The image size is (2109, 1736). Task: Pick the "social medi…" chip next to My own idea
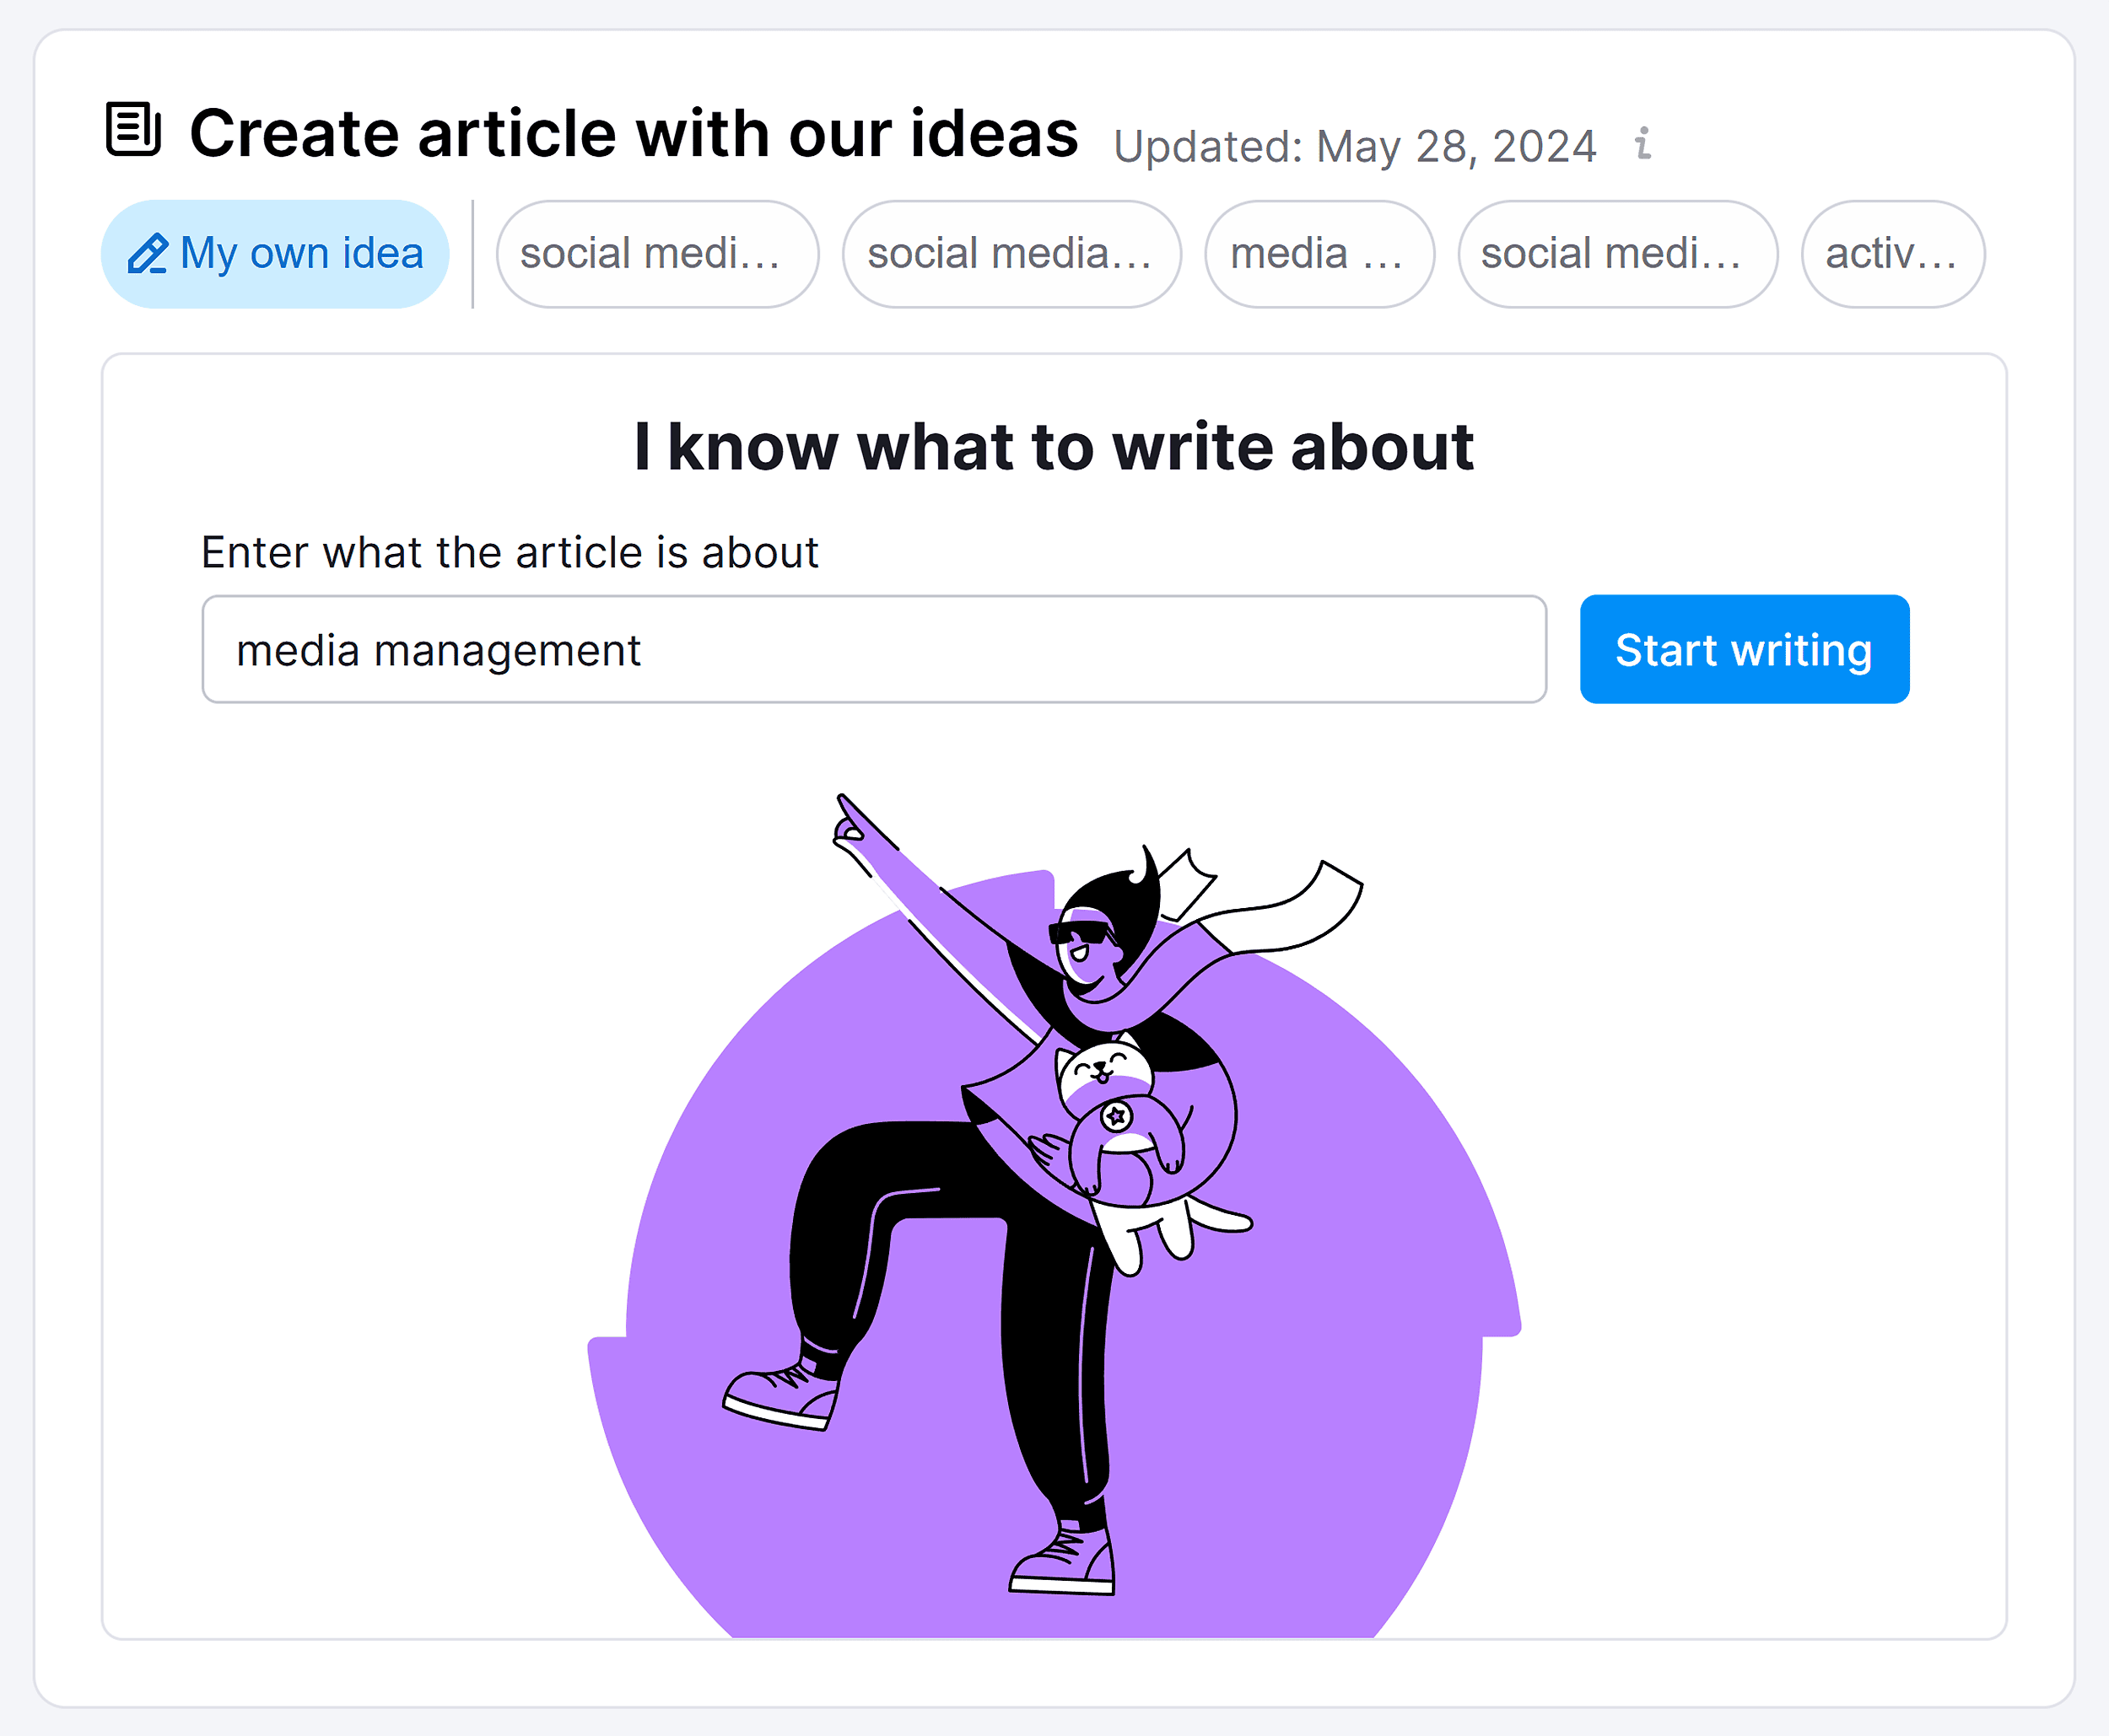point(656,254)
